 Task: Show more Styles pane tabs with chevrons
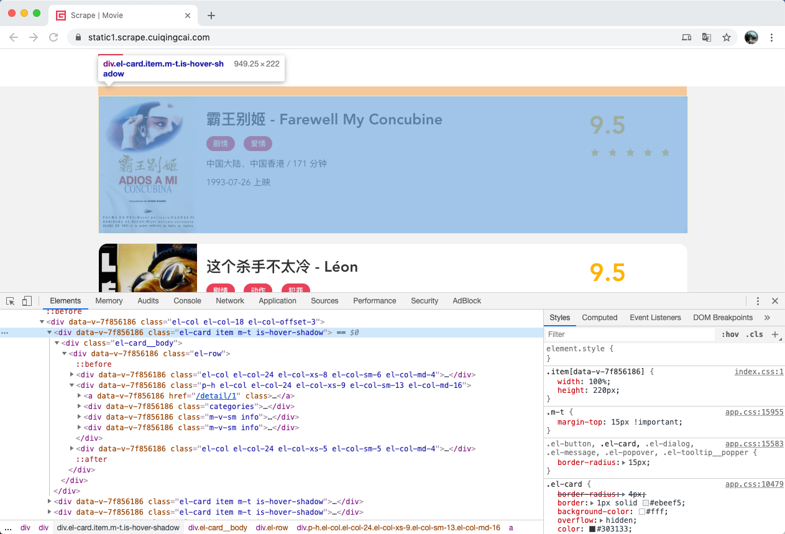point(767,318)
